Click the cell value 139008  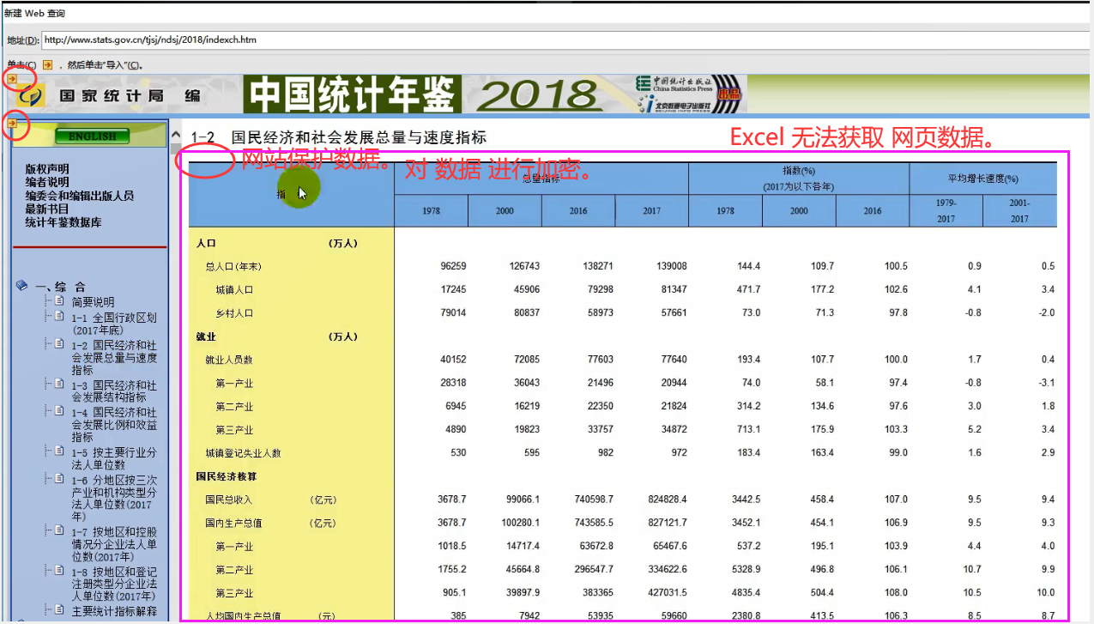point(670,266)
